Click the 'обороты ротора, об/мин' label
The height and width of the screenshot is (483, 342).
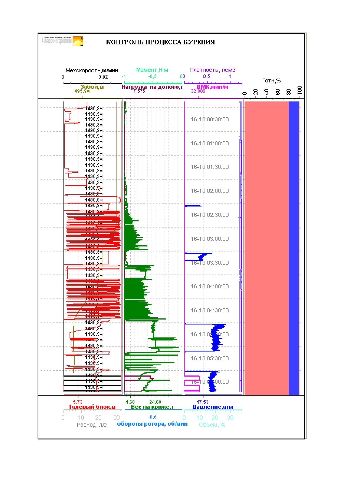pos(152,424)
